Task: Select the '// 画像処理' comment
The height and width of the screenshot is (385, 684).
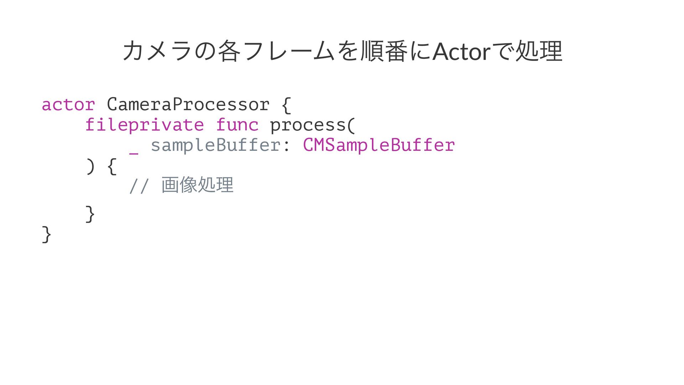Action: click(181, 185)
